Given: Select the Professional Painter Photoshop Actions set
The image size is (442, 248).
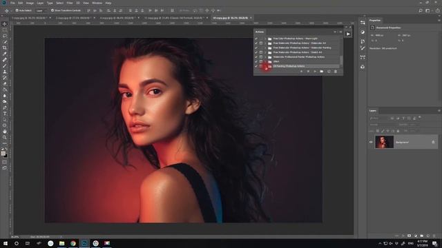Looking at the screenshot, I should 299,56.
